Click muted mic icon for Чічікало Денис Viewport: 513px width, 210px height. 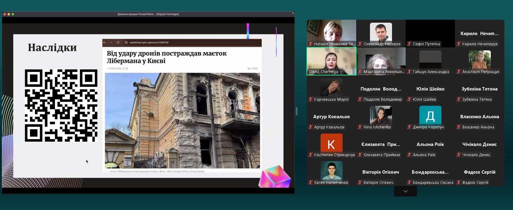(459, 155)
